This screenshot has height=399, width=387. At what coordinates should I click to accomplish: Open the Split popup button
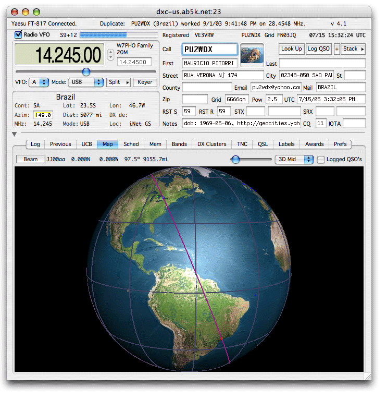pos(118,82)
